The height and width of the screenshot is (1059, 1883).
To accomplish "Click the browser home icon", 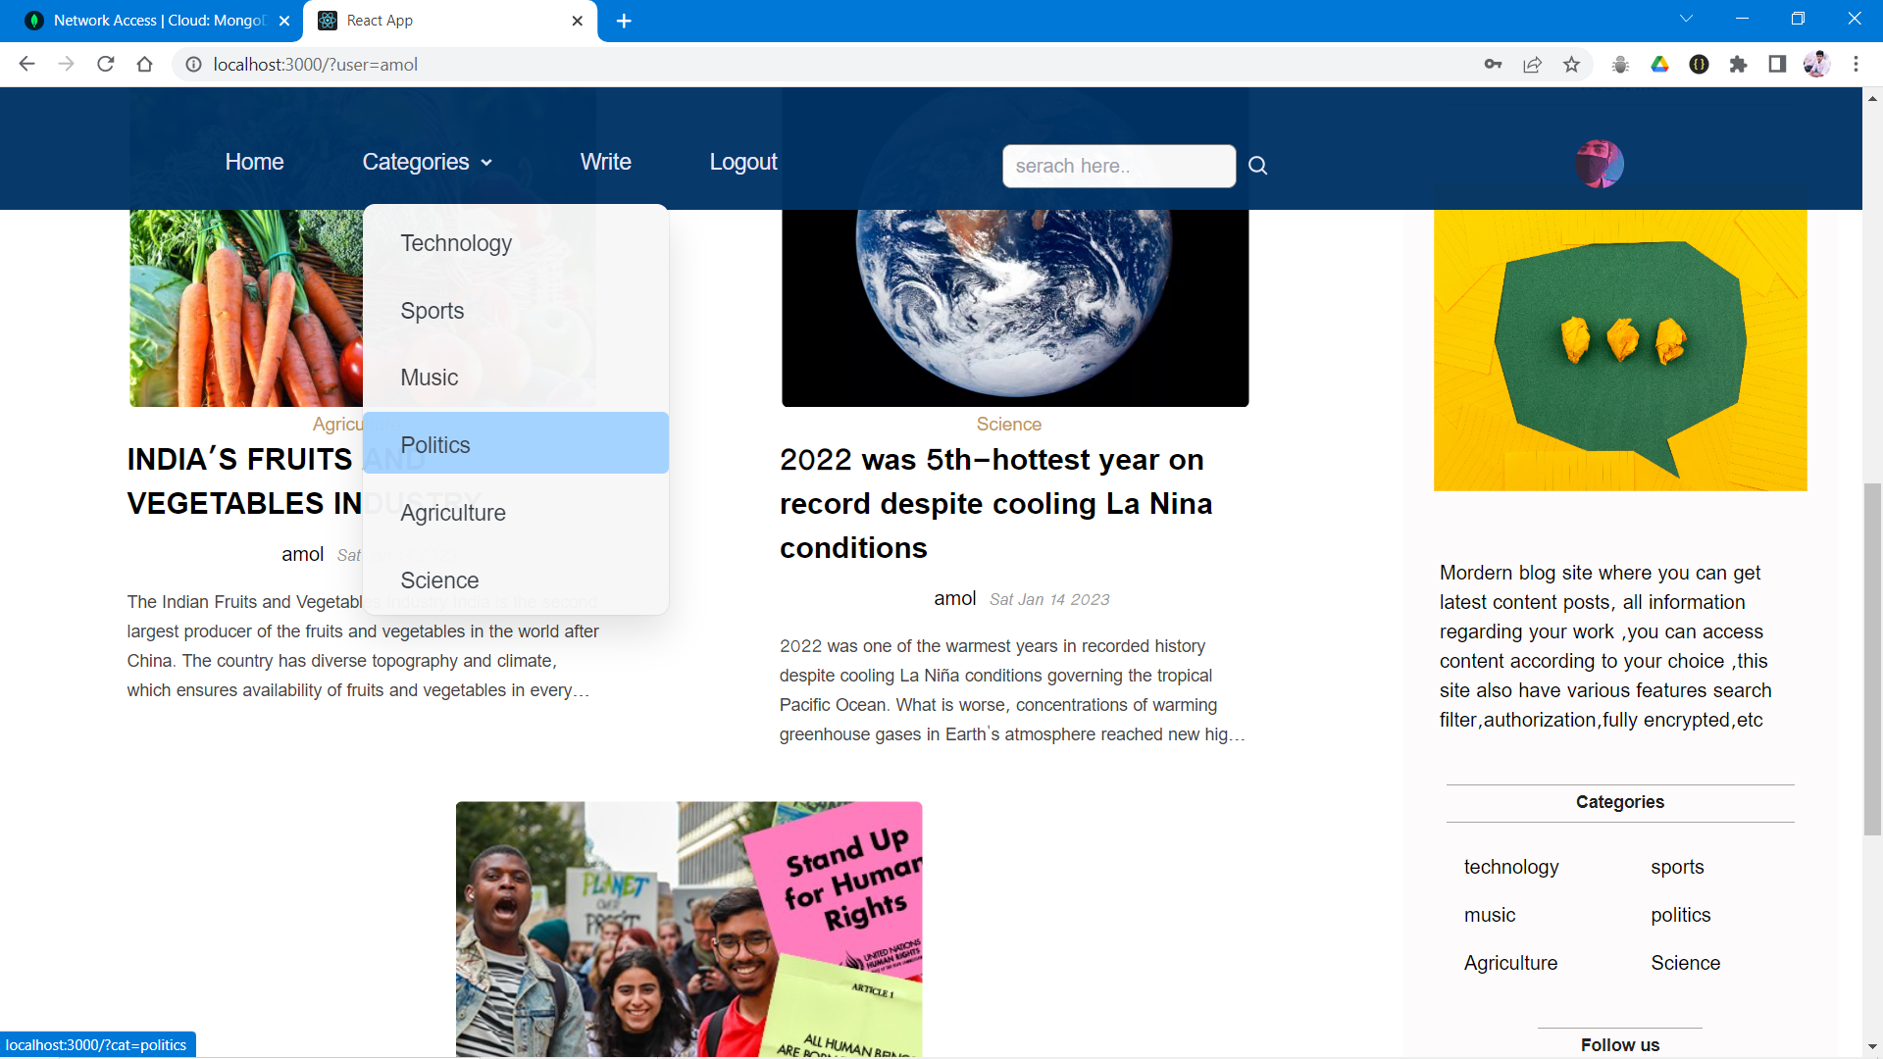I will coord(145,65).
